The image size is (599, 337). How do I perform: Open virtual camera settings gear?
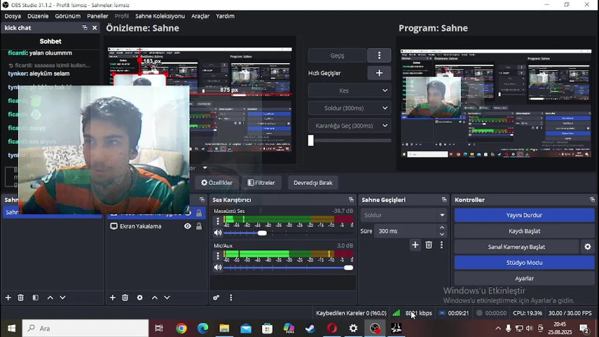(588, 247)
